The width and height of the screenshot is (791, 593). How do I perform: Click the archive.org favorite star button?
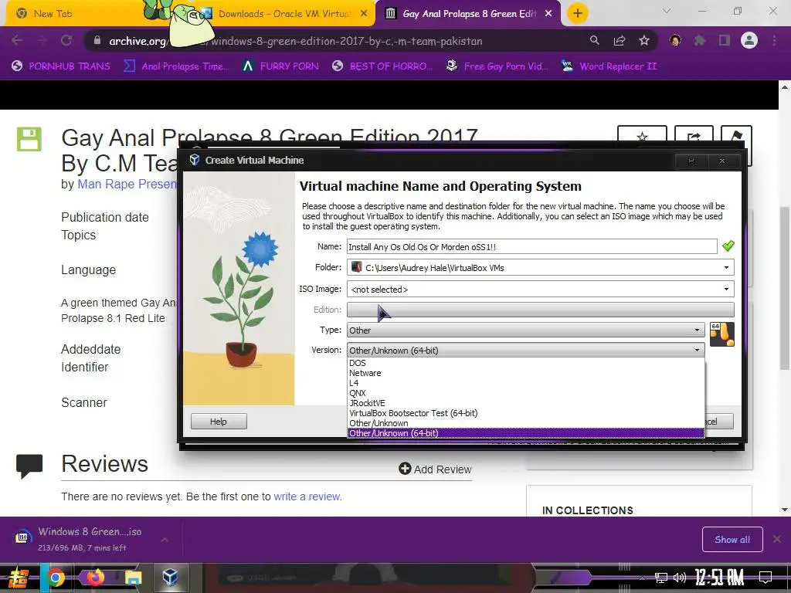coord(642,136)
